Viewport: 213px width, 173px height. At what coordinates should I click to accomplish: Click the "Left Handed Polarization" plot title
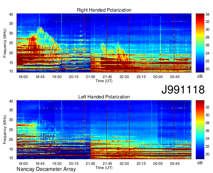point(104,97)
